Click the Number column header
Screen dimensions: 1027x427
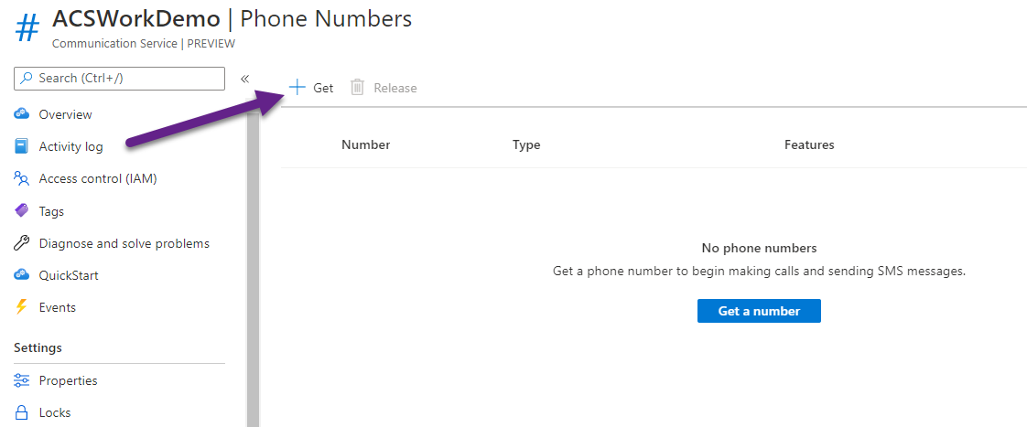point(365,144)
